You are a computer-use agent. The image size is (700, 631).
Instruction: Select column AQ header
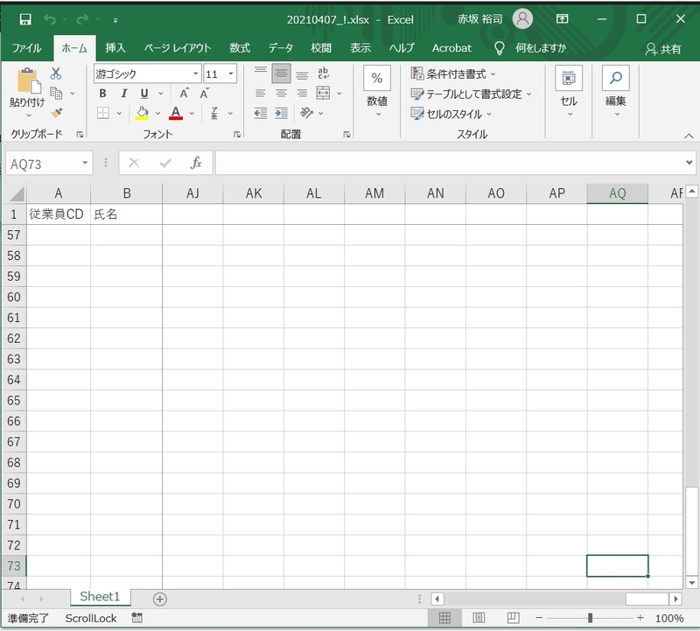pyautogui.click(x=618, y=193)
